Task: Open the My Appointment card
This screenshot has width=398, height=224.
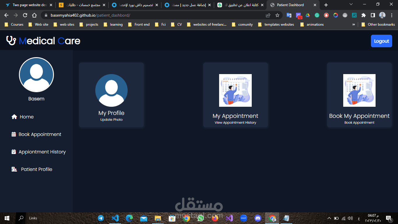Action: tap(235, 95)
